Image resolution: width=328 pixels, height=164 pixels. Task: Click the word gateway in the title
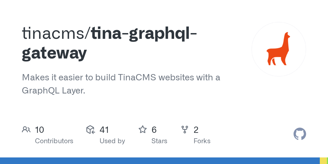[x=54, y=53]
